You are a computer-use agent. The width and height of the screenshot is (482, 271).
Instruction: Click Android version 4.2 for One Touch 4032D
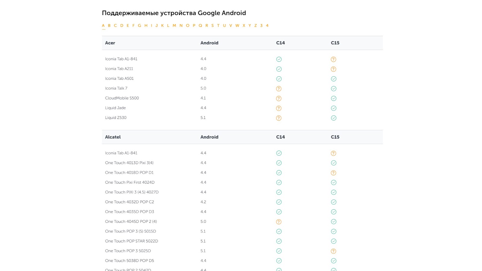point(203,202)
